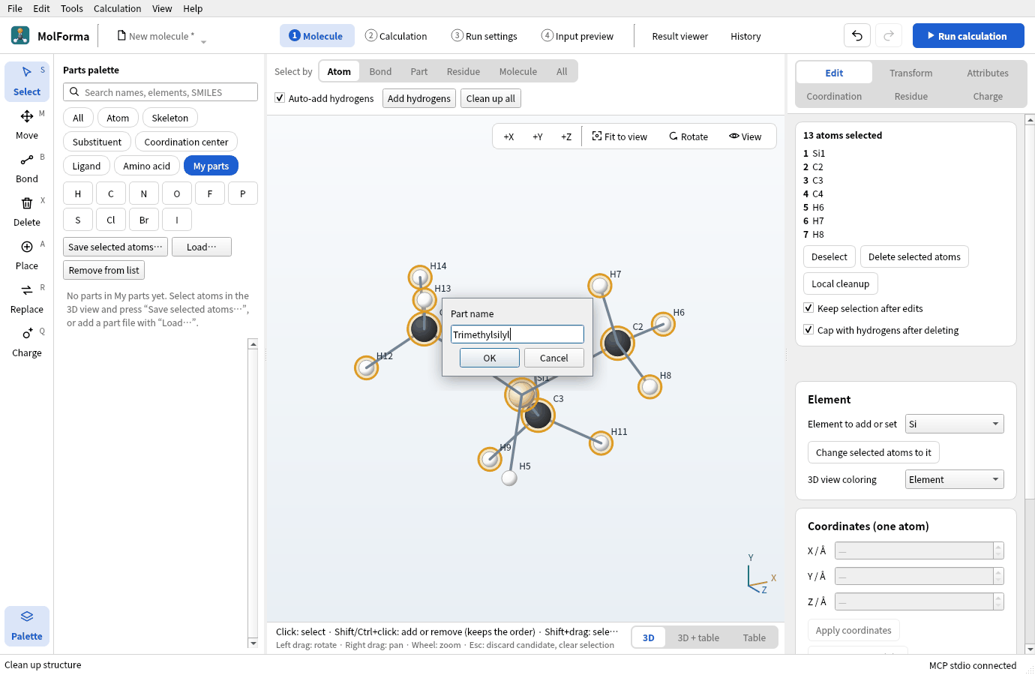Click the undo arrow
1035x675 pixels.
857,35
